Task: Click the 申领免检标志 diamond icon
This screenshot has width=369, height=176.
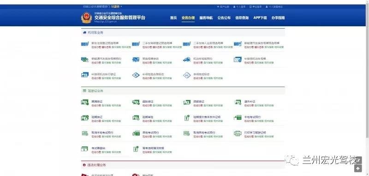Action: 187,75
